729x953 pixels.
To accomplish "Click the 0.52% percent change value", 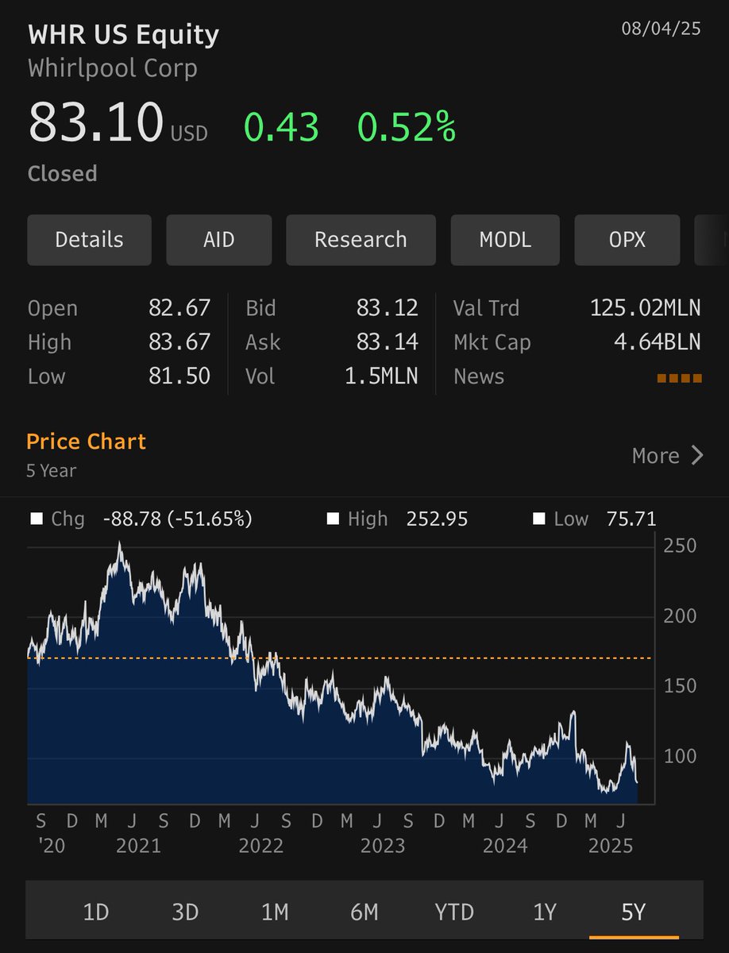I will (x=407, y=128).
